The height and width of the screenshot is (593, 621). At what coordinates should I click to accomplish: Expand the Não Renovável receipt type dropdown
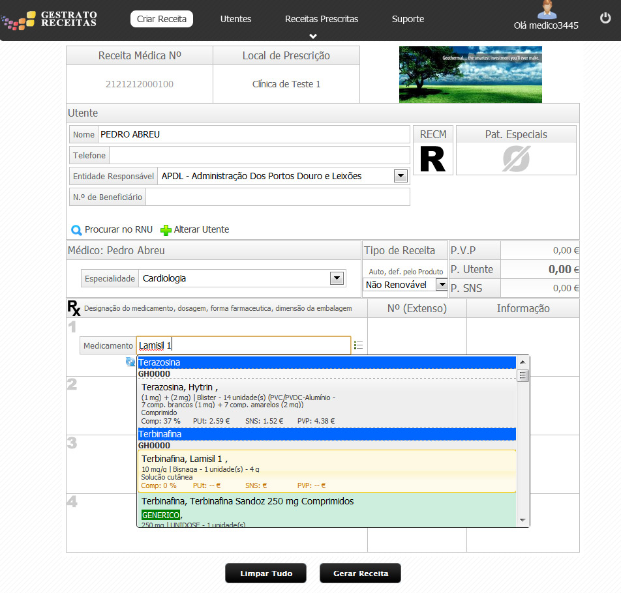point(442,284)
